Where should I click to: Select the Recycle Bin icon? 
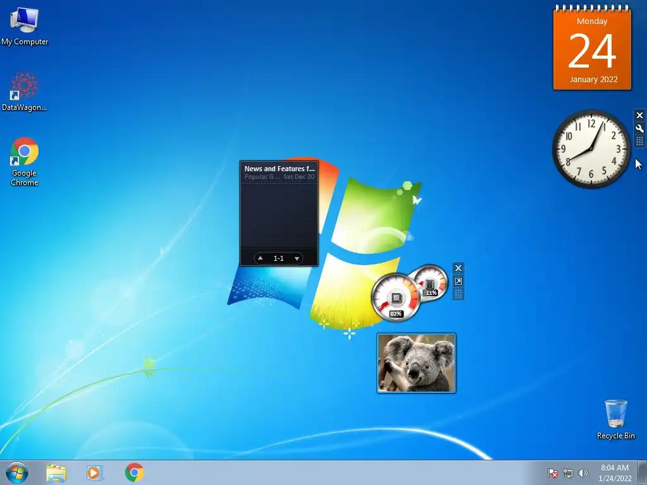(x=615, y=419)
